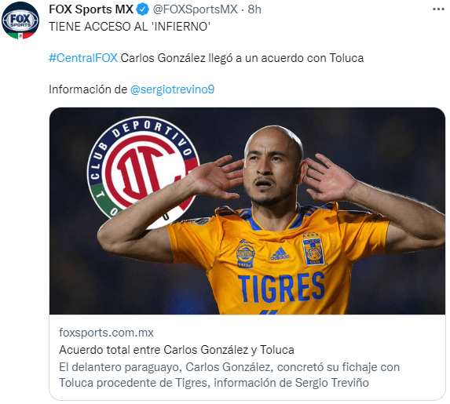Image resolution: width=450 pixels, height=404 pixels.
Task: Open the FOX Sports MX profile avatar
Action: [x=20, y=20]
